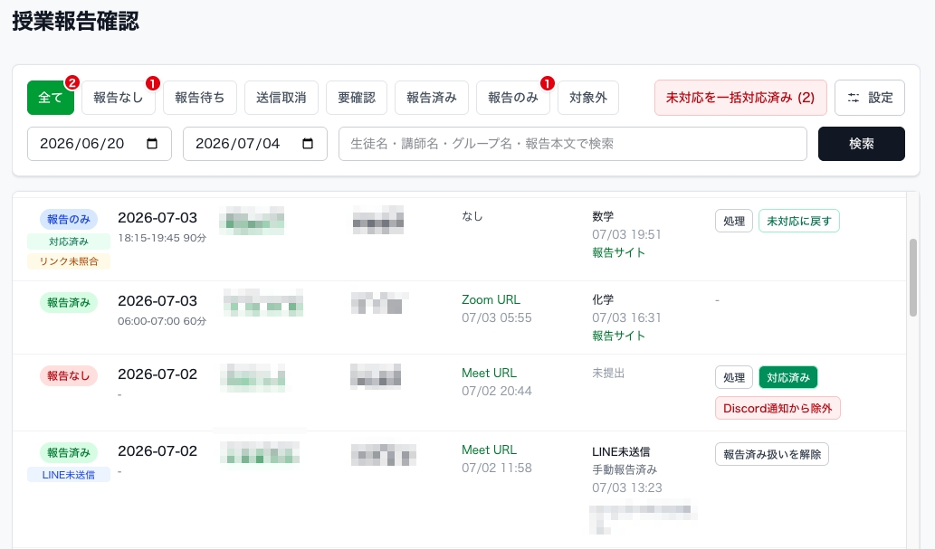Click the blue LINE未送信 badge
Viewport: 935px width, 549px height.
click(69, 475)
